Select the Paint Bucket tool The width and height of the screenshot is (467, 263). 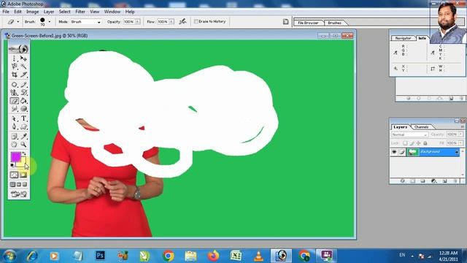coord(23,101)
